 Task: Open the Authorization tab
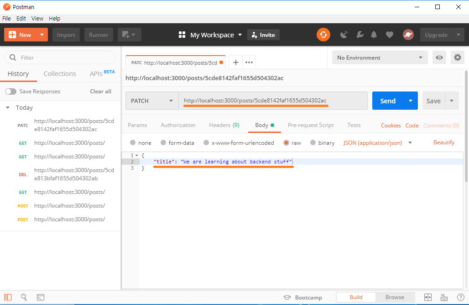click(178, 125)
